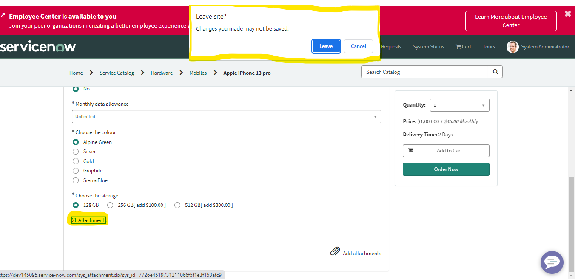
Task: Click the Add attachments link
Action: (362, 254)
